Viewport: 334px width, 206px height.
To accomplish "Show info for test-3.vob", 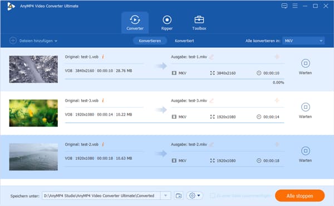I will click(103, 101).
